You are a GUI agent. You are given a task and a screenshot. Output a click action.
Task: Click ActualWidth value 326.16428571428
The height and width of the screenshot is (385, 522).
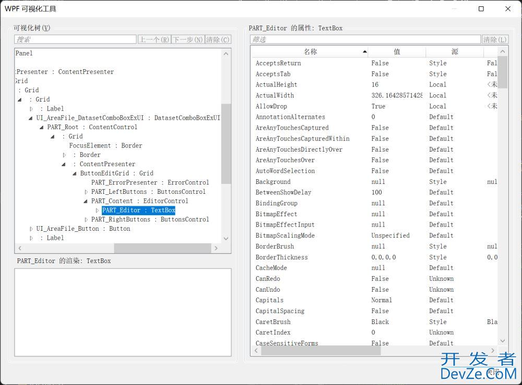pos(397,95)
